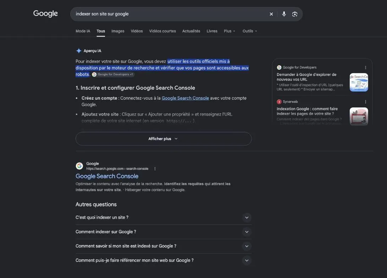Expand 'Comment puis-je faire référencer mon site web'

164,260
